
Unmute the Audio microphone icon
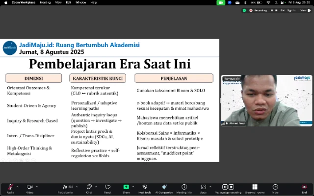[x=10, y=187]
